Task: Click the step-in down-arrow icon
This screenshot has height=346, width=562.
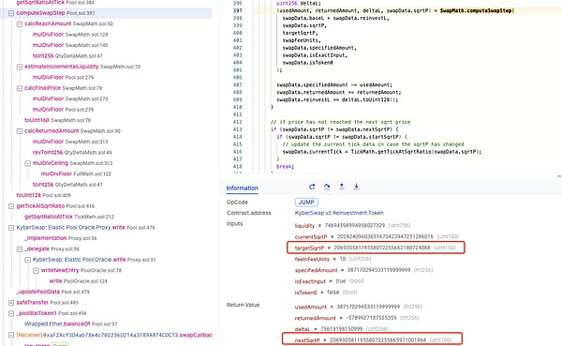Action: [x=356, y=187]
